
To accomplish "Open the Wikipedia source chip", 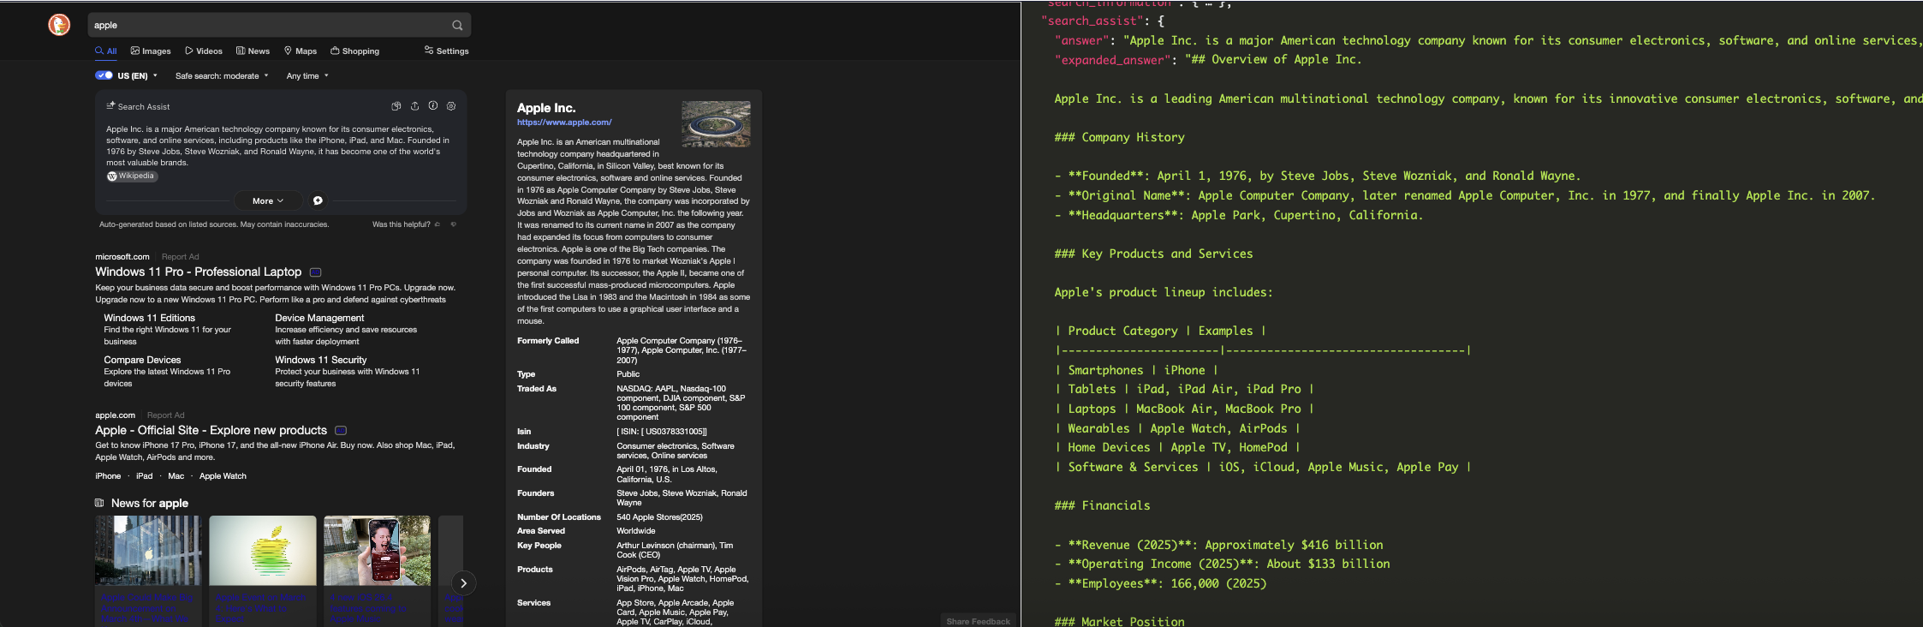I will 132,176.
